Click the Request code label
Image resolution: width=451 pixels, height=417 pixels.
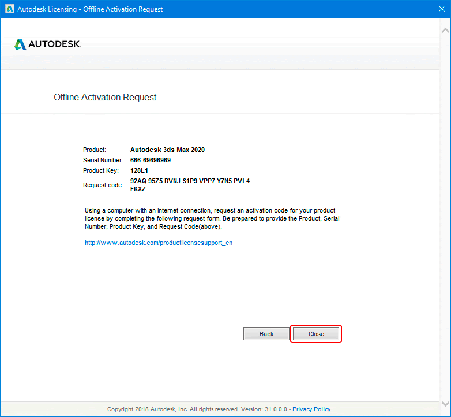[103, 185]
